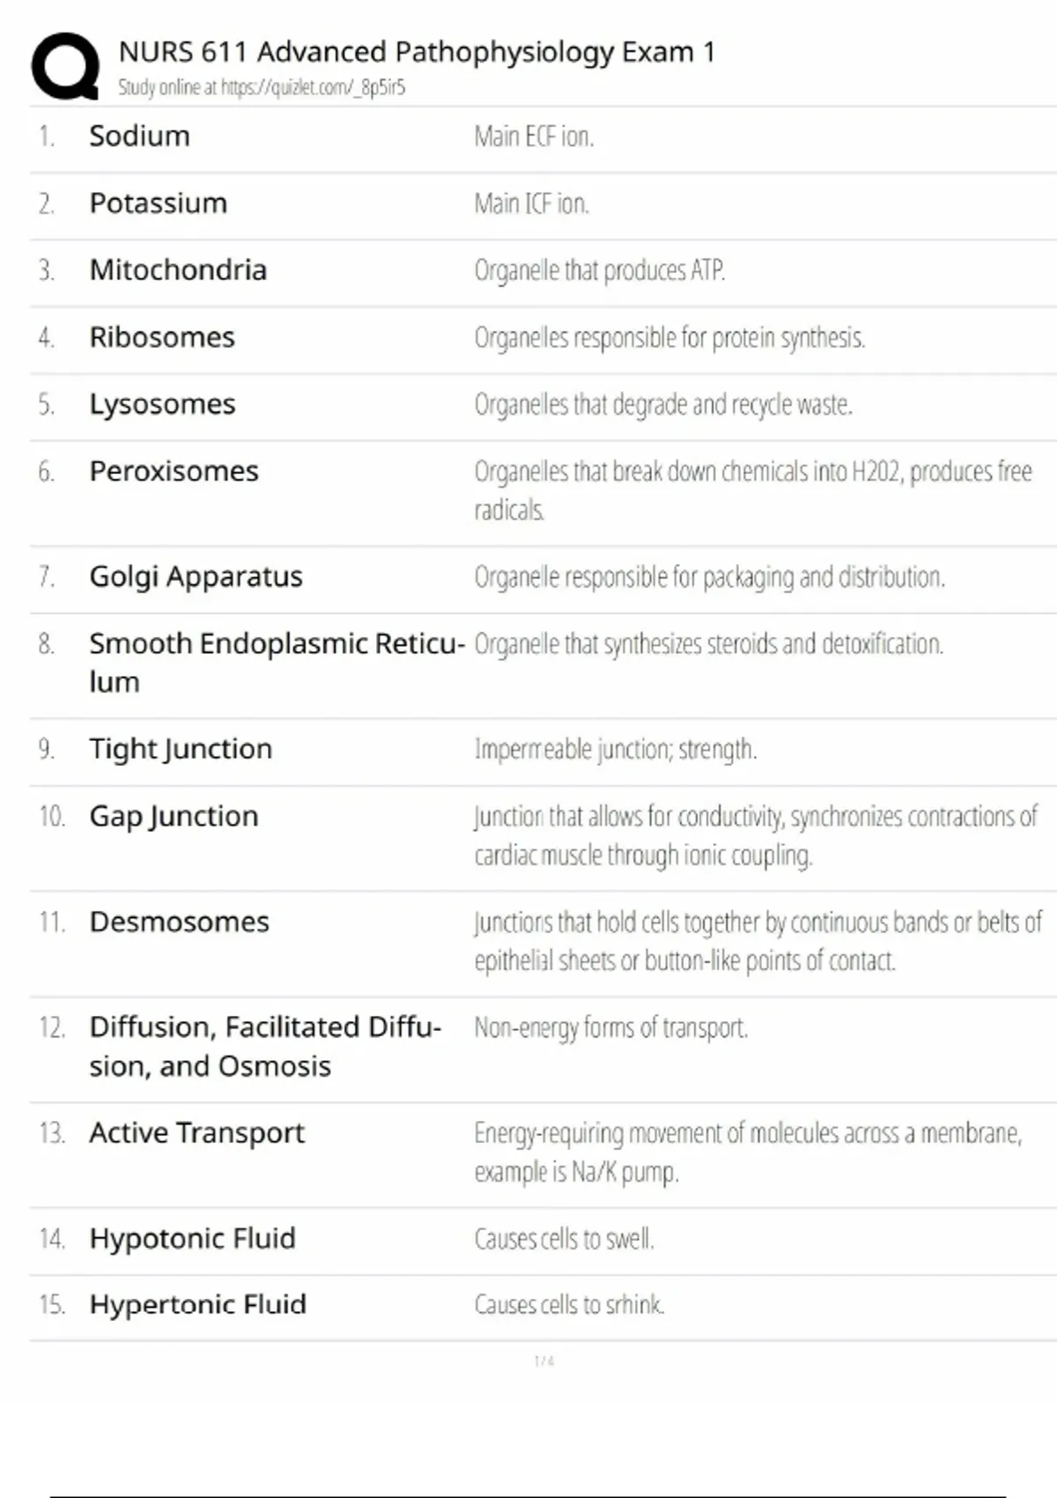Click the Ribosomes term
Screen dimensions: 1057x1498
pyautogui.click(x=162, y=337)
